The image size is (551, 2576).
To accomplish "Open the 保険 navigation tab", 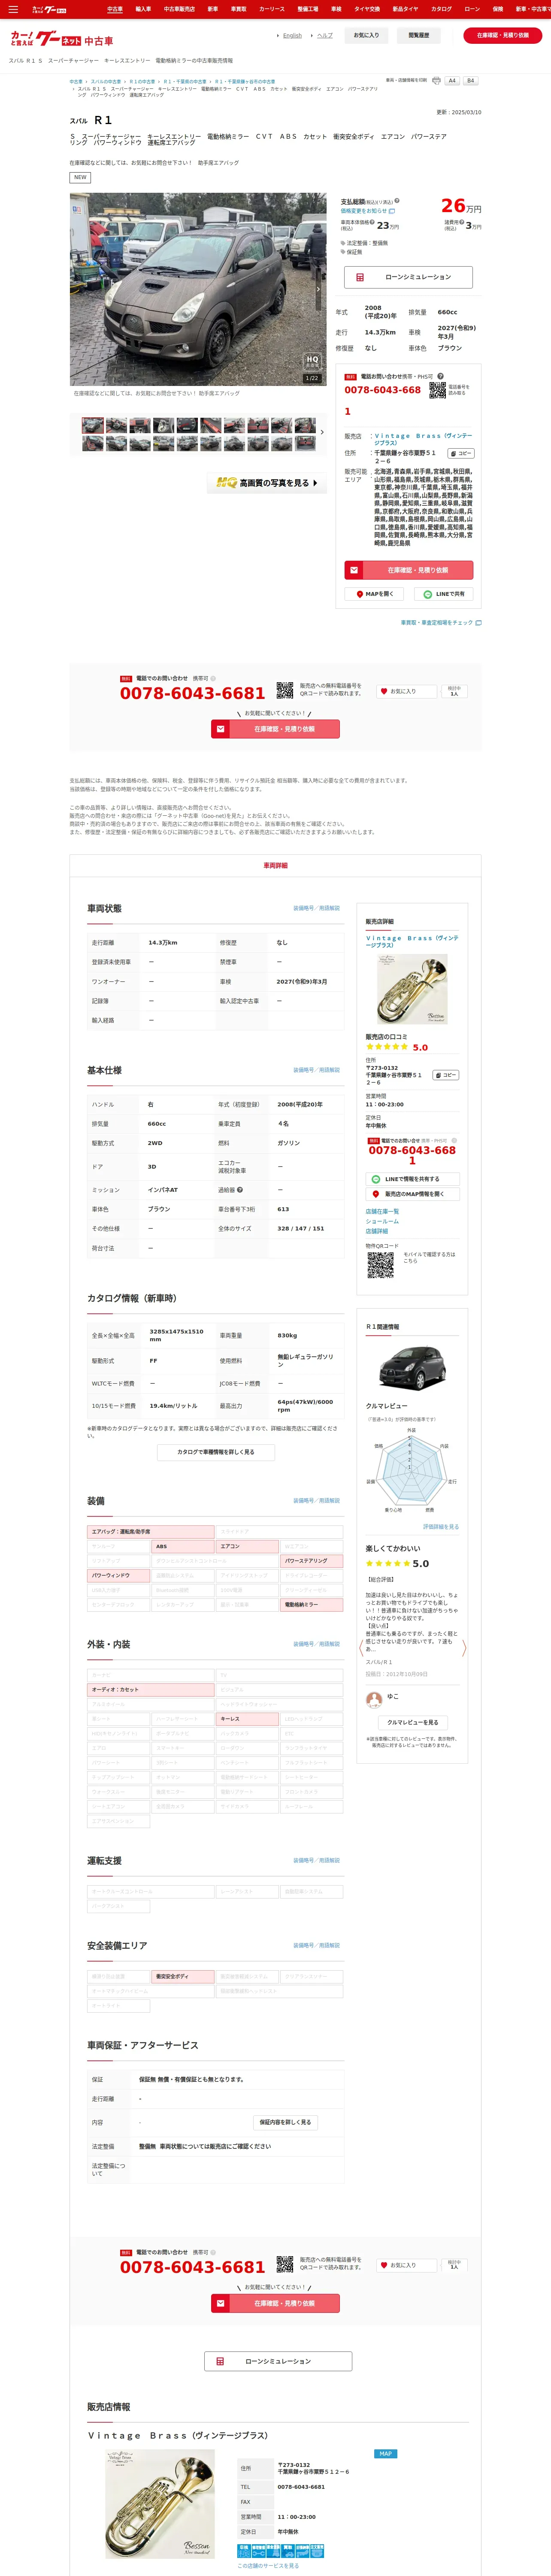I will 498,9.
